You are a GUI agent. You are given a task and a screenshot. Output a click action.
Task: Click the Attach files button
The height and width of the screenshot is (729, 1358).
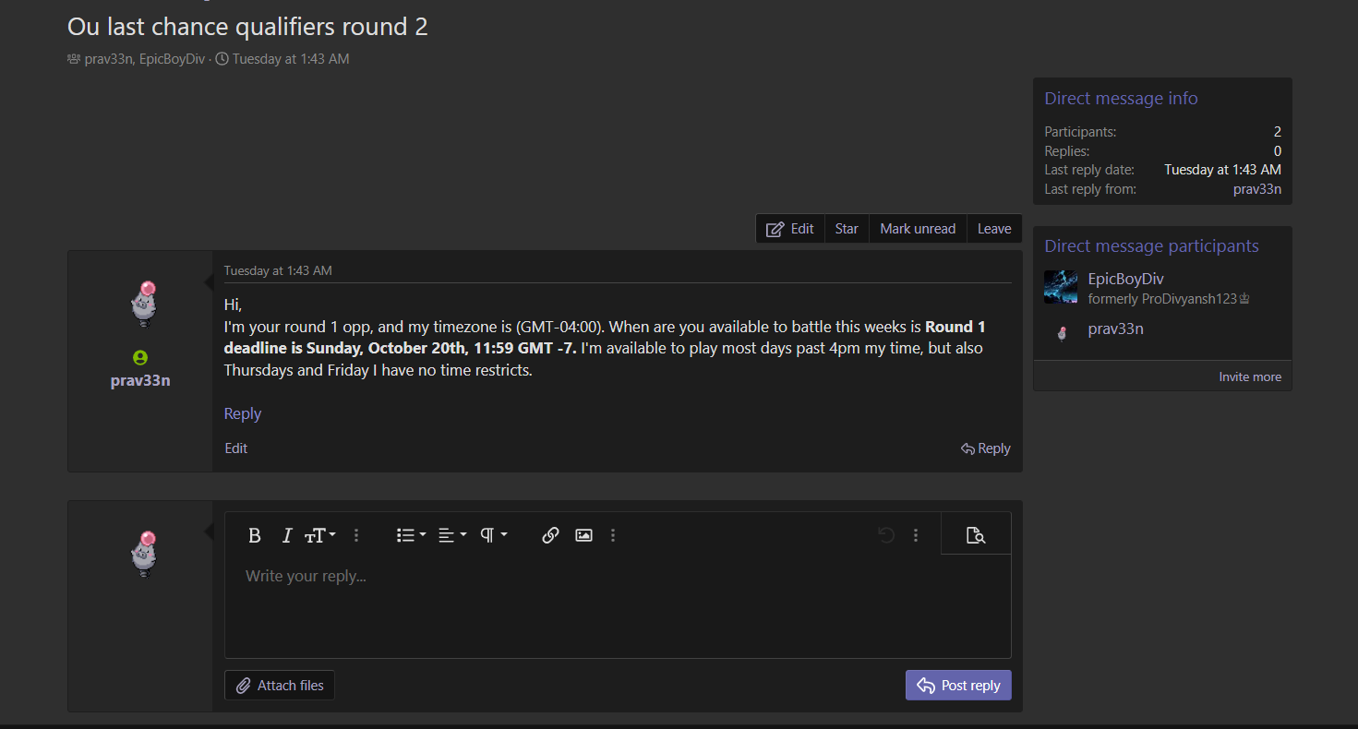click(x=280, y=686)
